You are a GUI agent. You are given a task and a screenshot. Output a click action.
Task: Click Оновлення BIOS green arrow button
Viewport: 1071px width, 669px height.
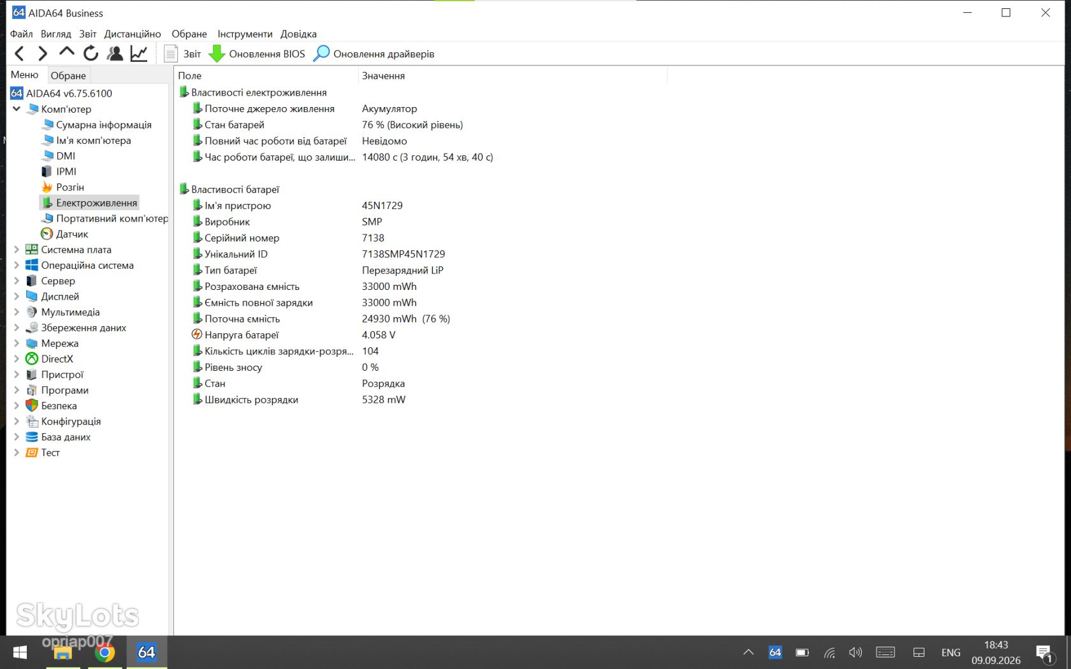point(257,54)
